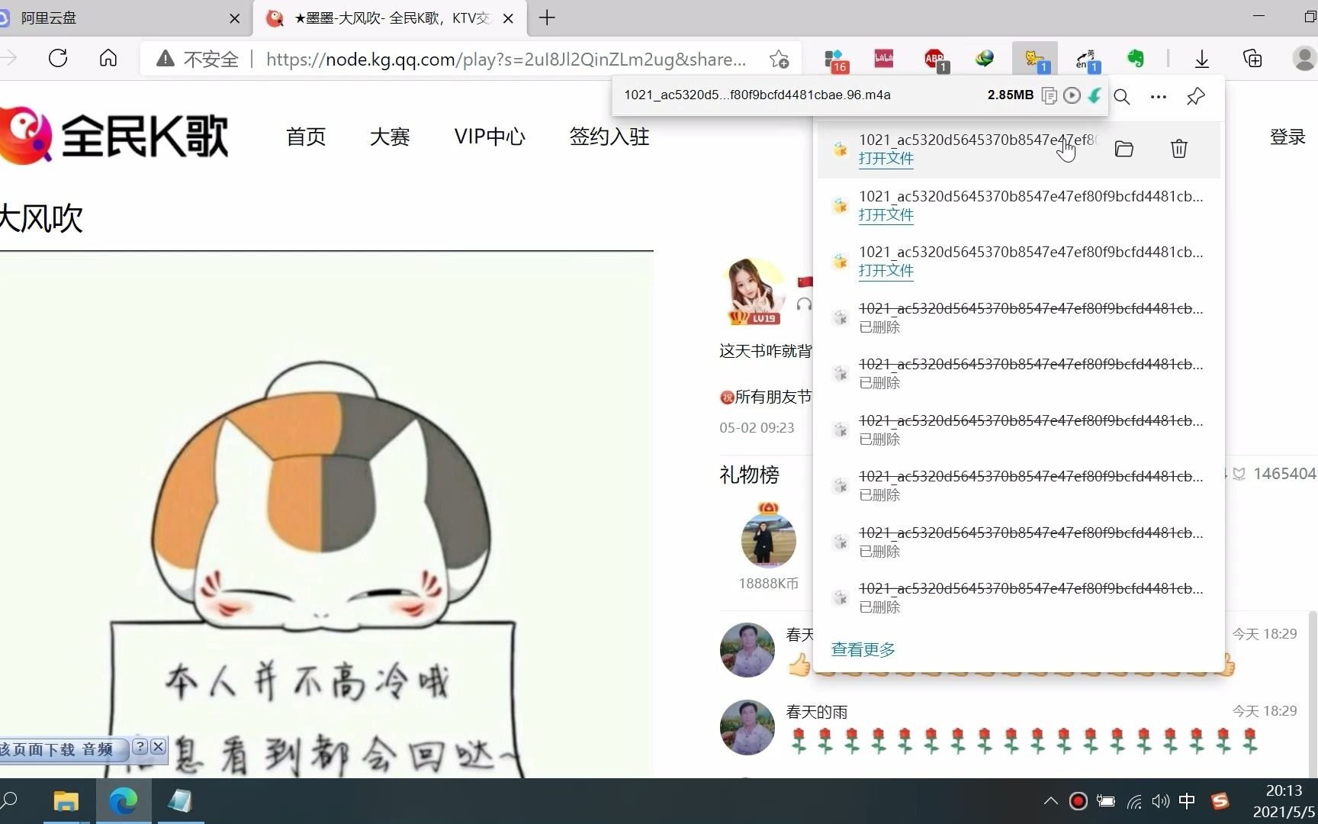Screen dimensions: 1318x824
Task: Open the ABP ad blocker extension
Action: [935, 60]
